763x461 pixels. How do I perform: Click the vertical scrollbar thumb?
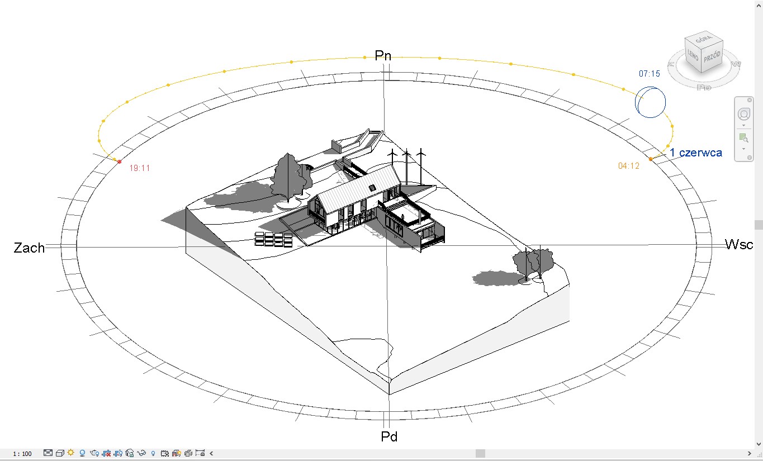tap(759, 225)
